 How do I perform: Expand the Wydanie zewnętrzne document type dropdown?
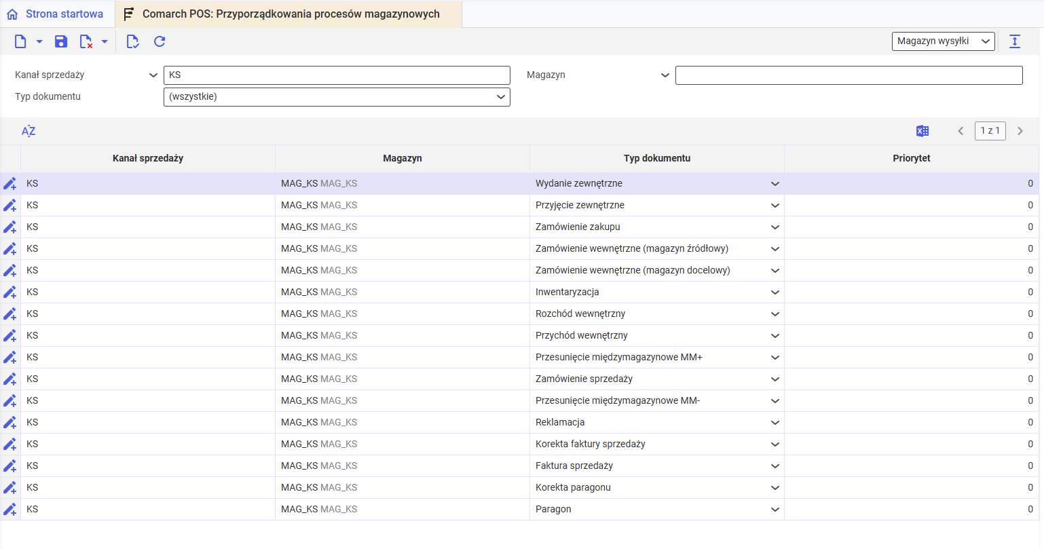(x=775, y=184)
